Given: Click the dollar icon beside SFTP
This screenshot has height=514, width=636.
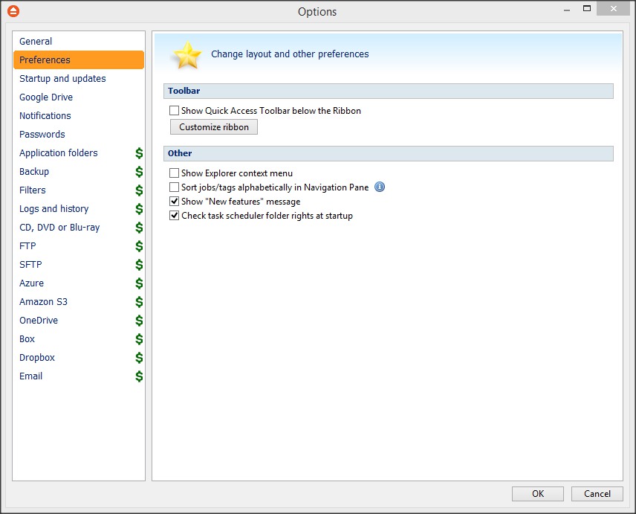Looking at the screenshot, I should coord(139,265).
